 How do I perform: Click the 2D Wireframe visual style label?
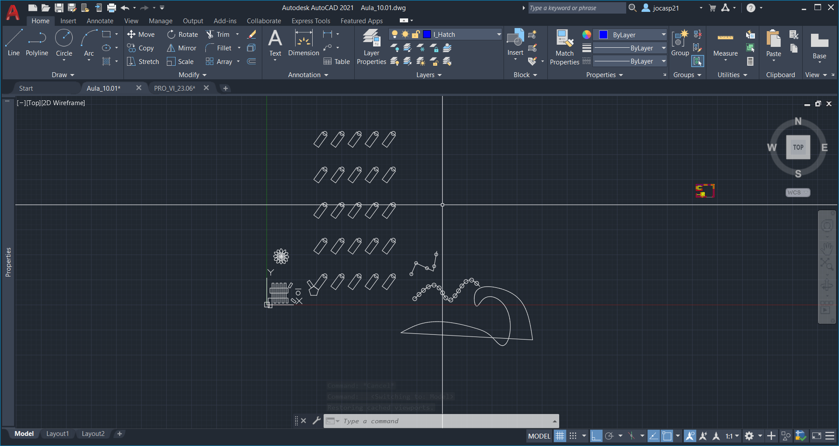pyautogui.click(x=63, y=103)
